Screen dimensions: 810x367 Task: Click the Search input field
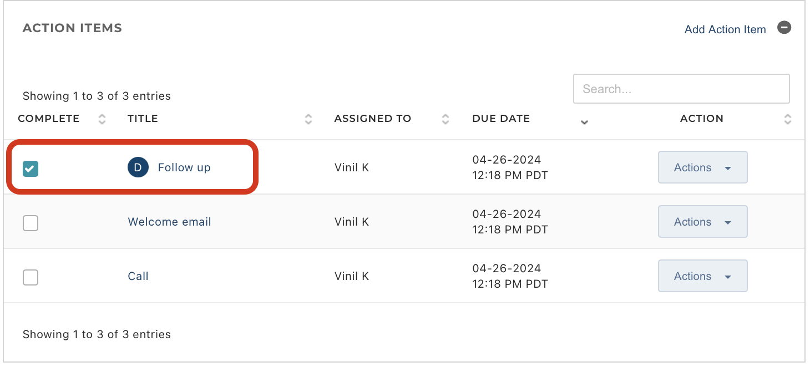coord(681,89)
